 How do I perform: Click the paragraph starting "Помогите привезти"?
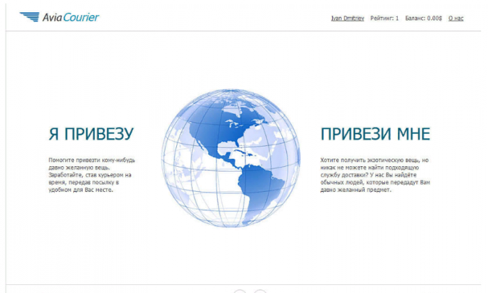tap(91, 175)
